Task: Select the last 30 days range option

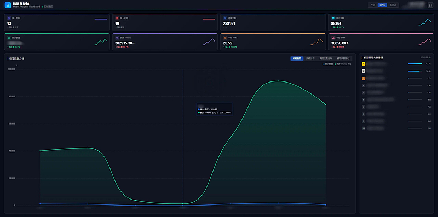Action: tap(393, 5)
